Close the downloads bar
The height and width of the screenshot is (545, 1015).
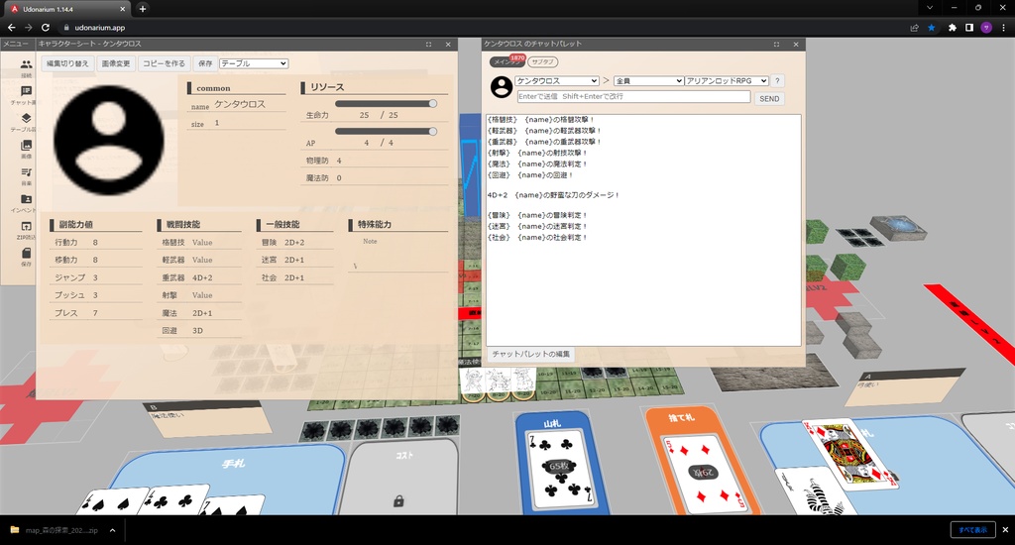(x=1005, y=529)
